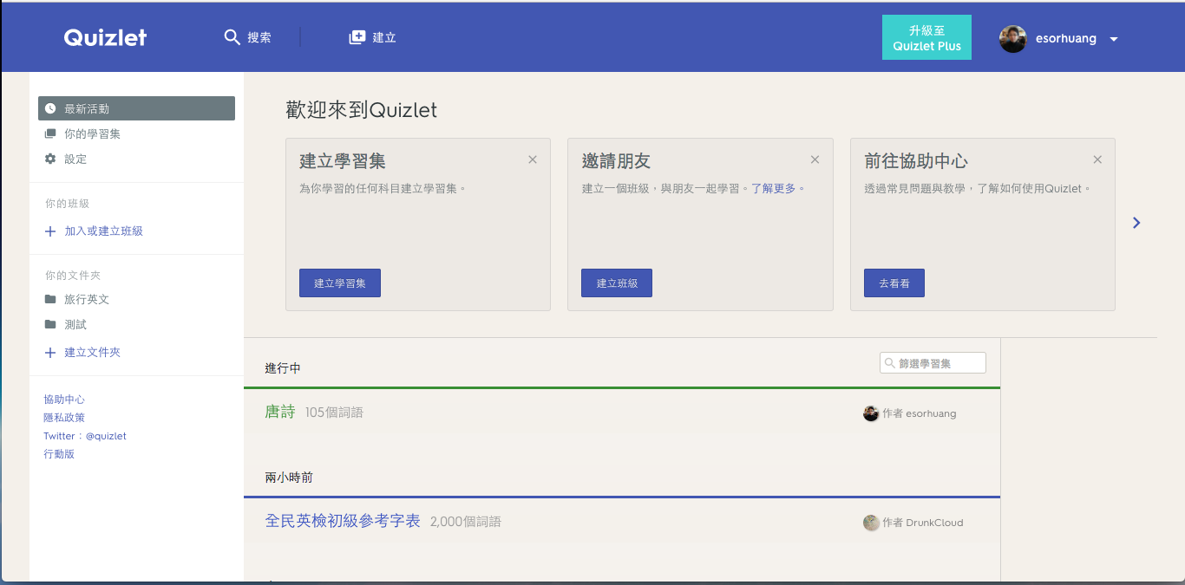This screenshot has height=585, width=1185.
Task: Open 你的學習集 in the sidebar
Action: [x=92, y=133]
